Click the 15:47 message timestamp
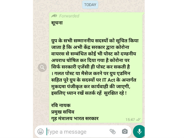This screenshot has width=184, height=138. [x=130, y=120]
